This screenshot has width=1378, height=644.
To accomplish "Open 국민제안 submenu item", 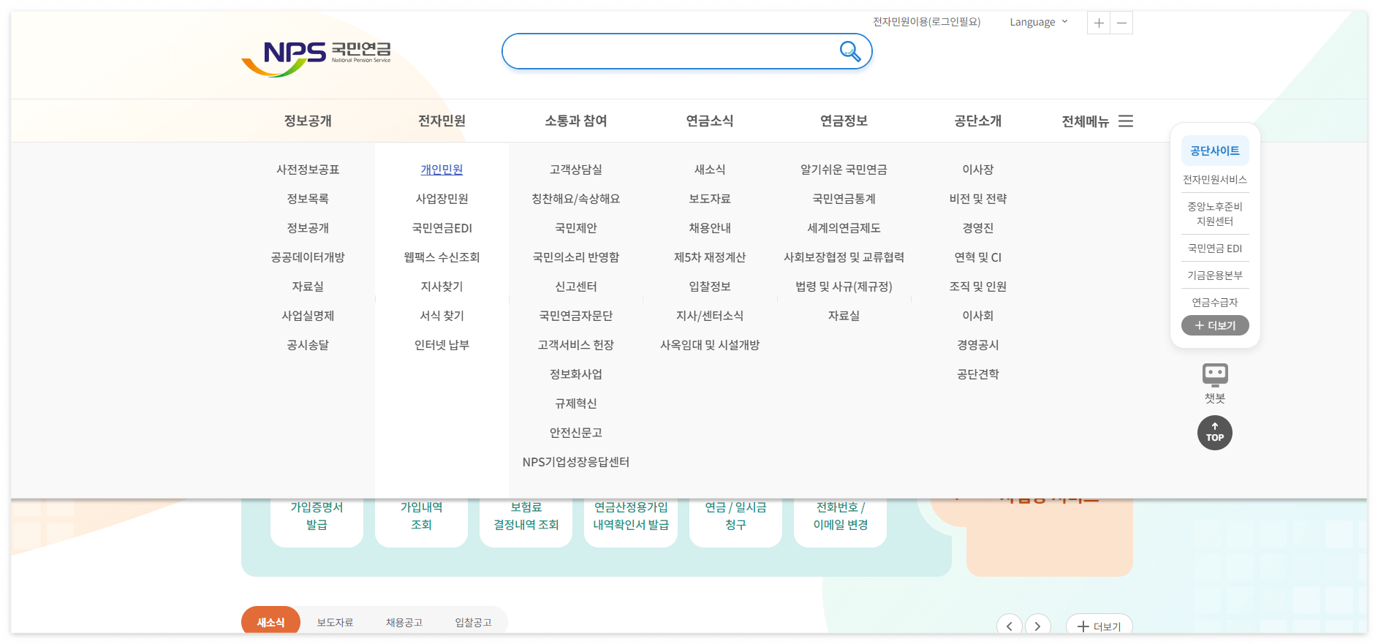I will pyautogui.click(x=576, y=228).
